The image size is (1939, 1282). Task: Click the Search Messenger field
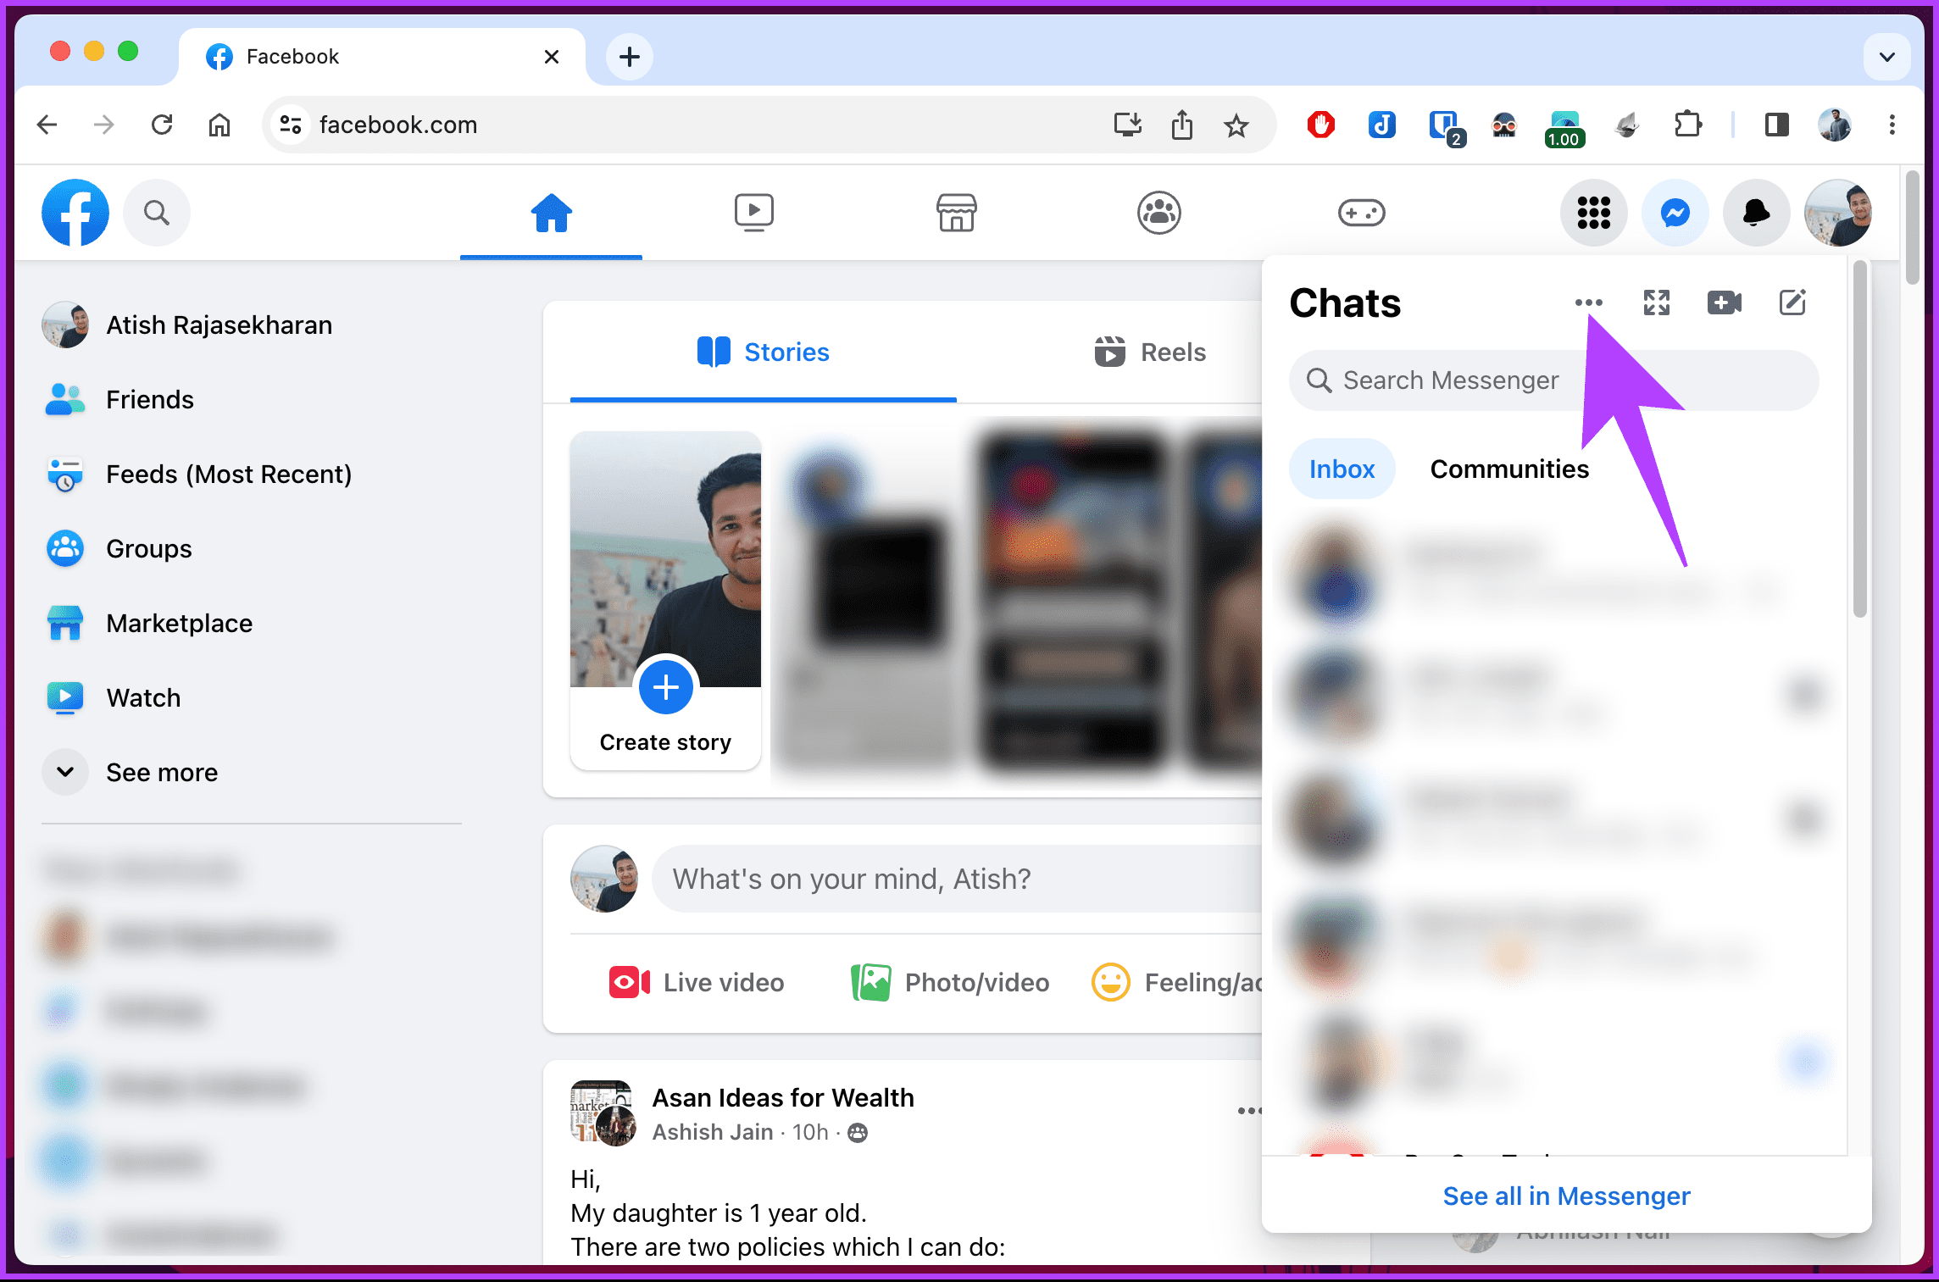pos(1553,380)
